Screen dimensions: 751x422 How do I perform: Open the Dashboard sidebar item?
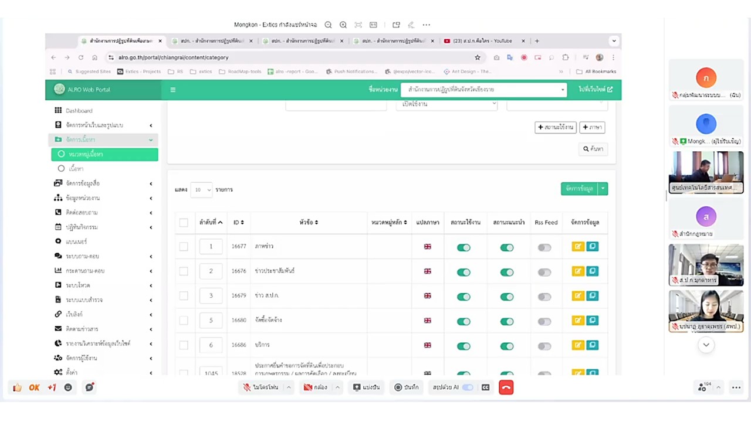pyautogui.click(x=79, y=111)
